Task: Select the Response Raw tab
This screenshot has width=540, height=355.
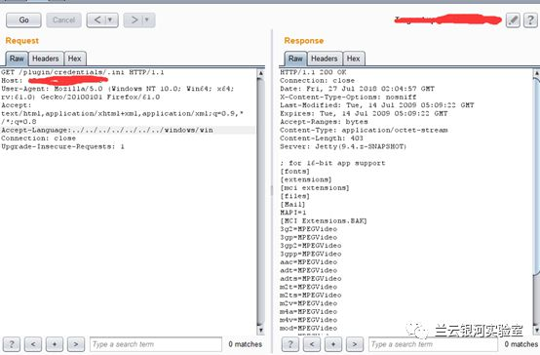Action: 295,59
